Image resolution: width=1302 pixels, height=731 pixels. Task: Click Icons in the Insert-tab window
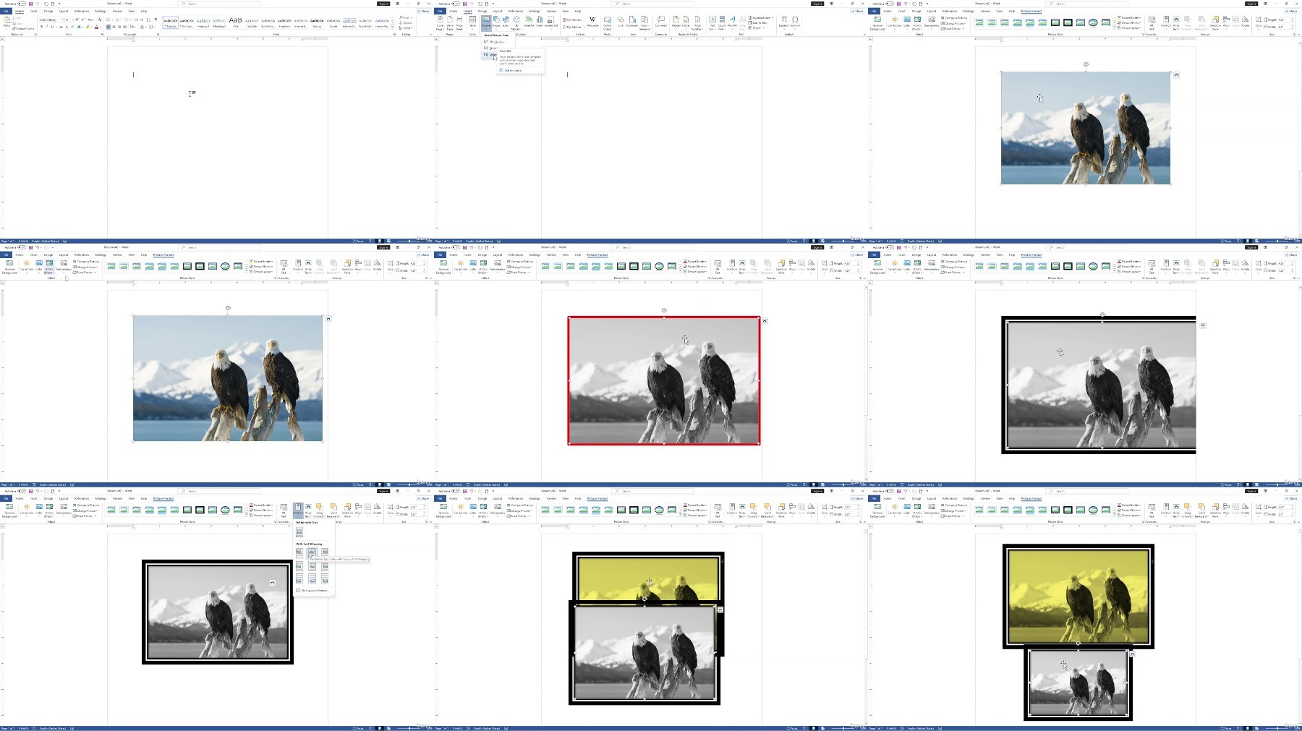point(506,22)
